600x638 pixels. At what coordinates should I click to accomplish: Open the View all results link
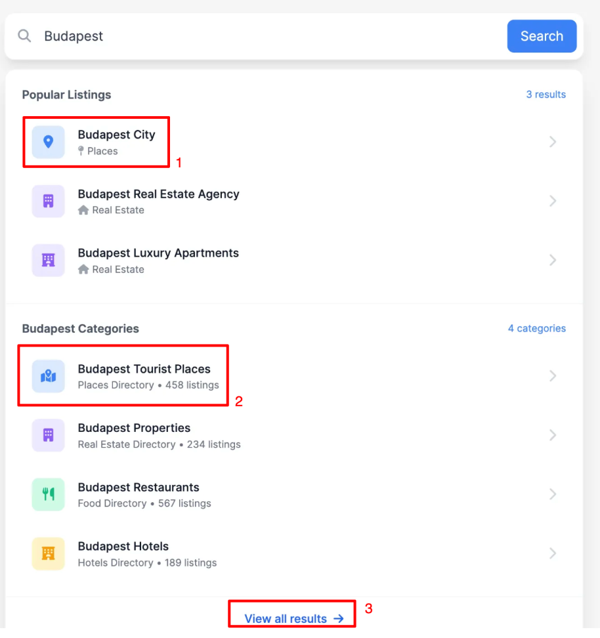(293, 618)
